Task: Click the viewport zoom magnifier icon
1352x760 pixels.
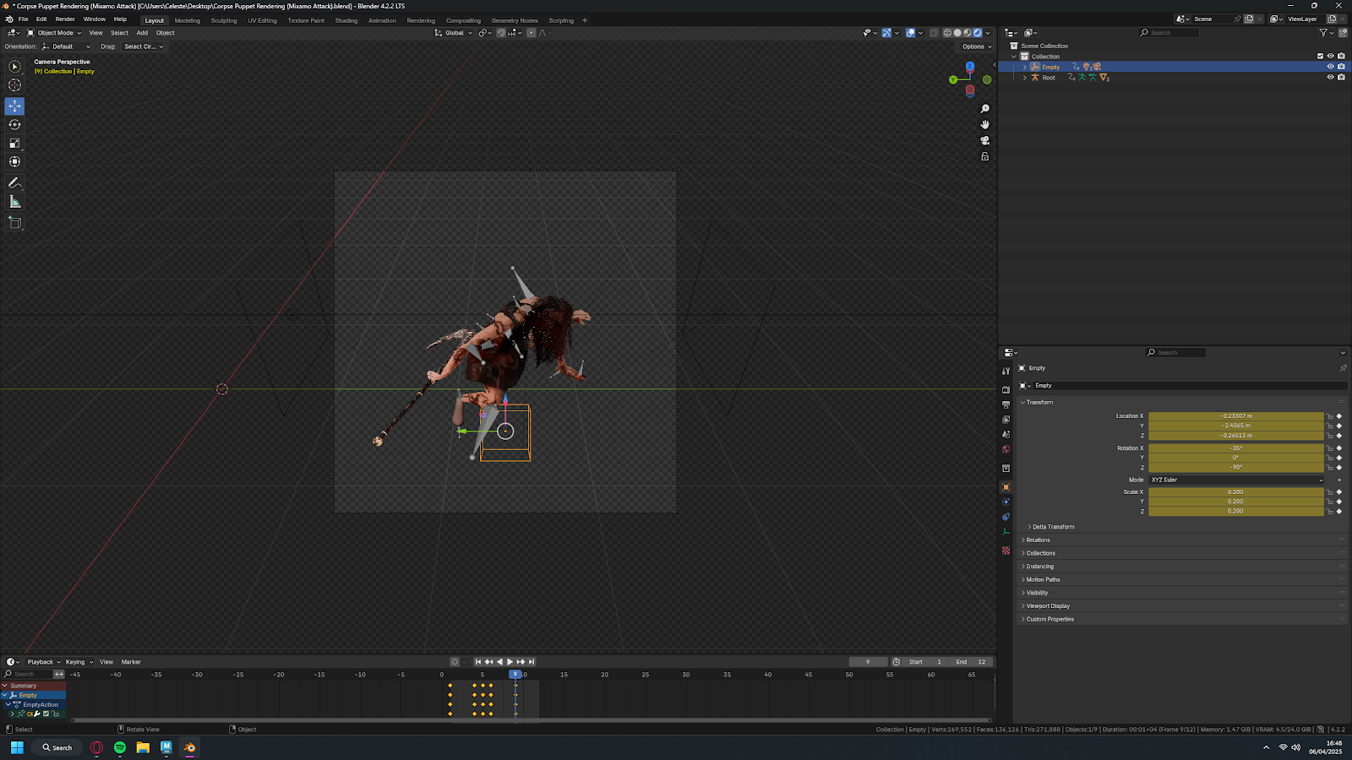Action: click(984, 109)
